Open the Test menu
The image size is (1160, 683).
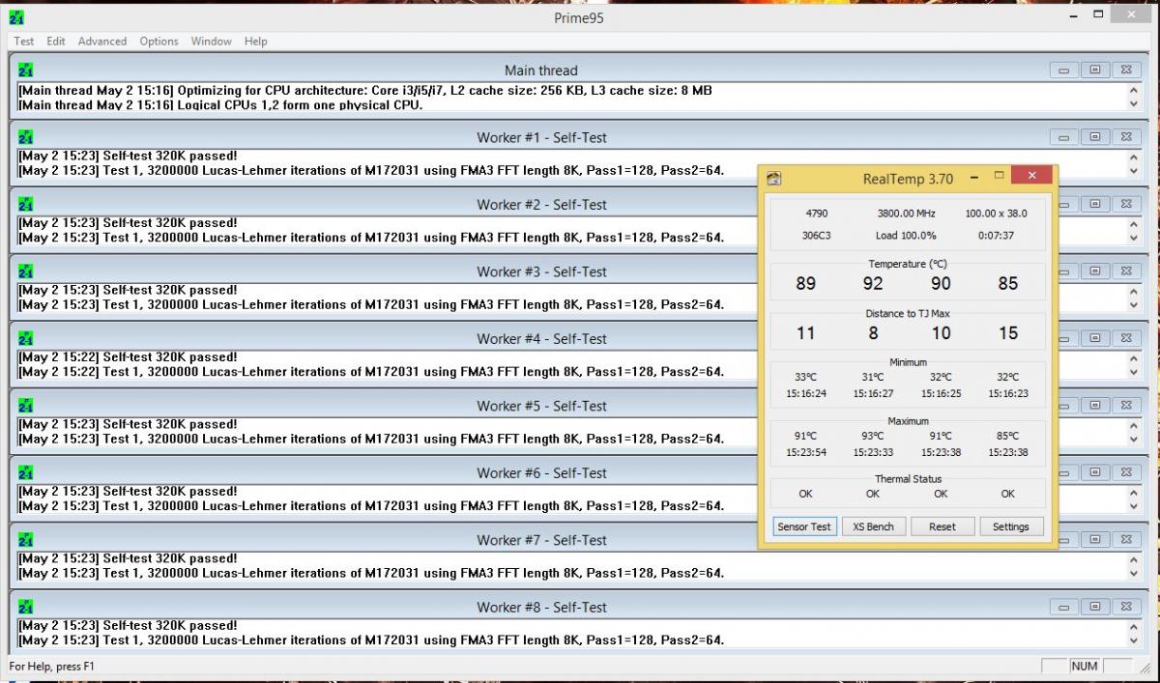[x=24, y=42]
